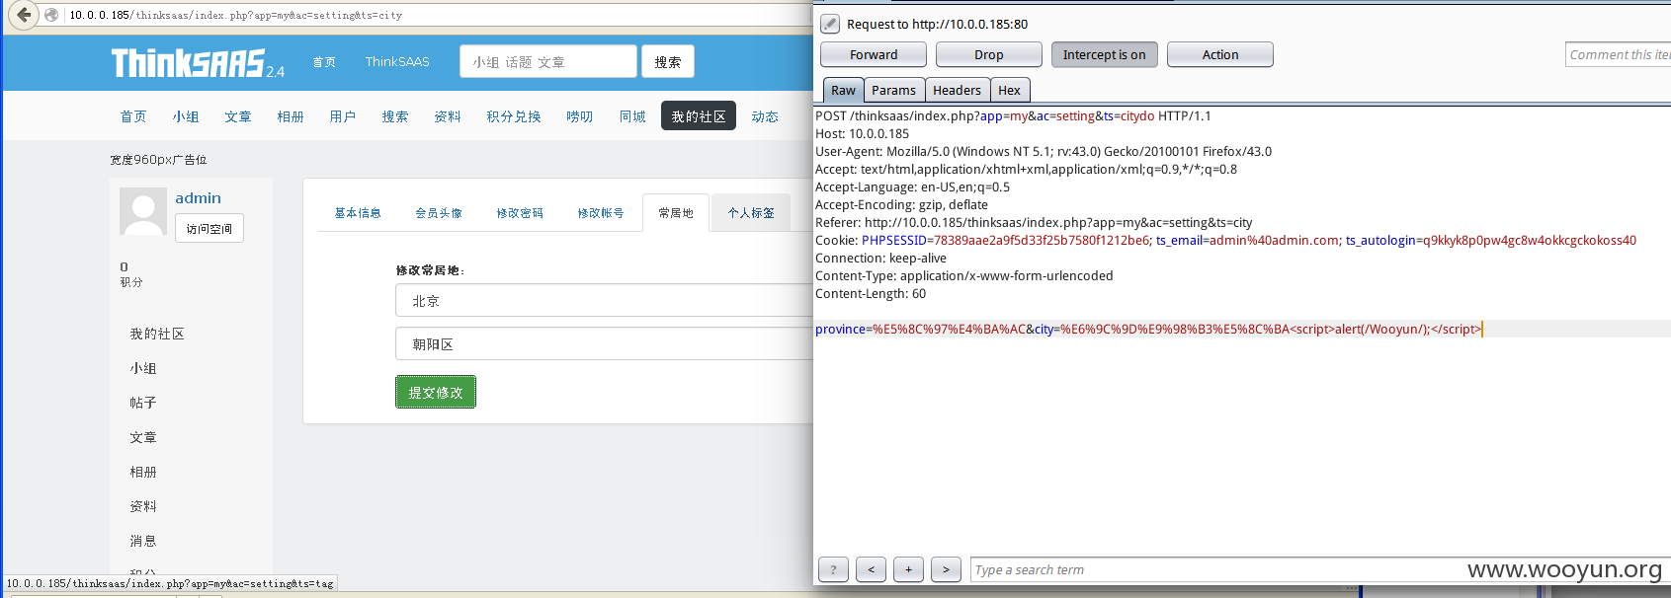Switch to the Raw tab
1671x598 pixels.
[843, 90]
